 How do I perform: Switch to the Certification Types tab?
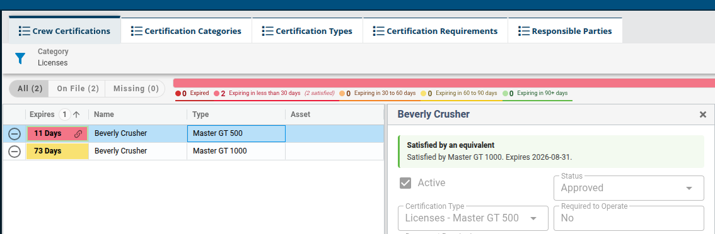coord(307,30)
